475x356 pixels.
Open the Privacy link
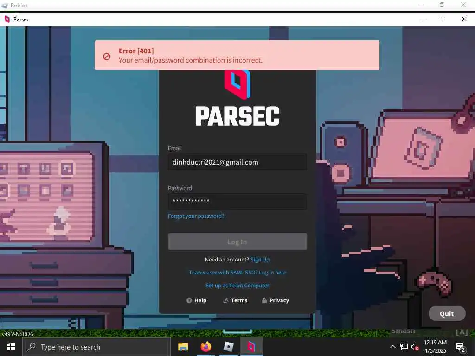276,300
